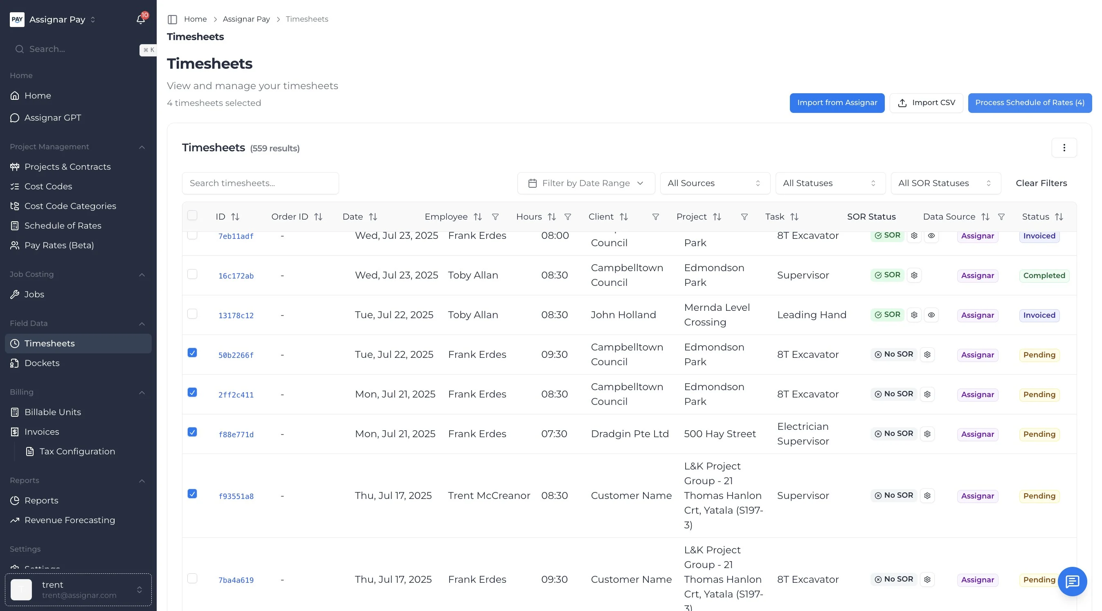Filter the Employee column
1102x611 pixels.
coord(495,217)
